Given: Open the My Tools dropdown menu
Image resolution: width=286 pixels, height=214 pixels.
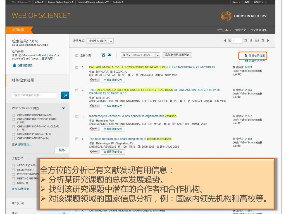Looking at the screenshot, I should (224, 30).
